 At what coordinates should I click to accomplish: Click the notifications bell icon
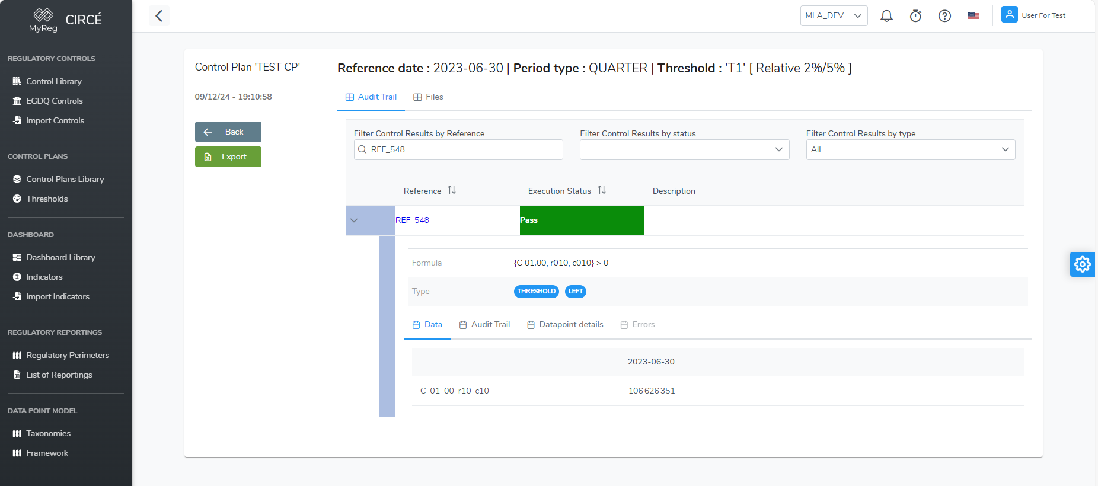[x=886, y=16]
